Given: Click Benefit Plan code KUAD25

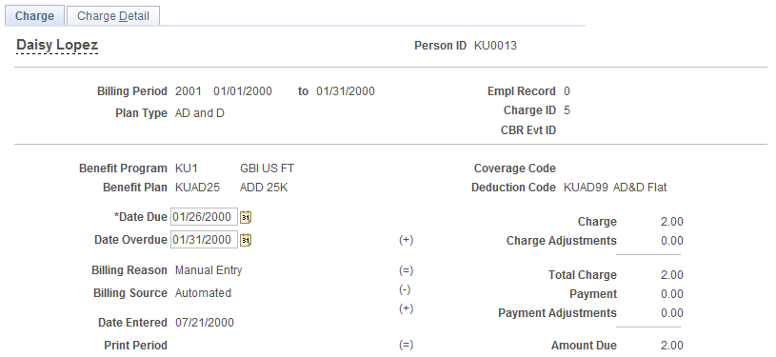Looking at the screenshot, I should pos(197,188).
